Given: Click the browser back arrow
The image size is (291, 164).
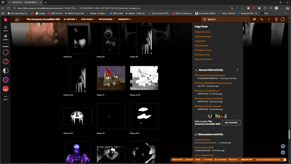Looking at the screenshot, I should click(3, 8).
